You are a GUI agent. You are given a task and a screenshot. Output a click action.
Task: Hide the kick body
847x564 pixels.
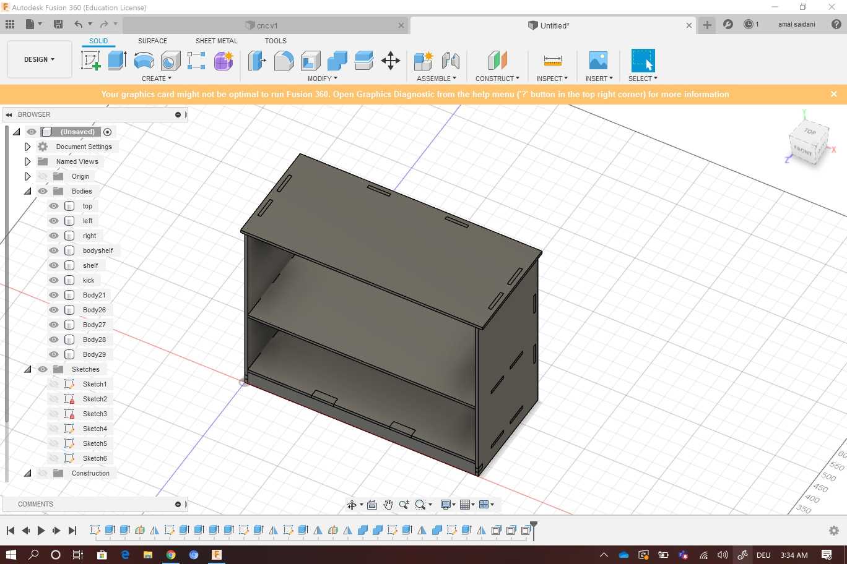click(x=54, y=280)
